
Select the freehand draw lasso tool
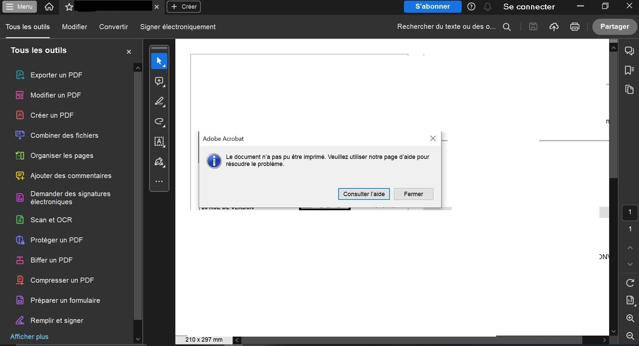[x=159, y=121]
